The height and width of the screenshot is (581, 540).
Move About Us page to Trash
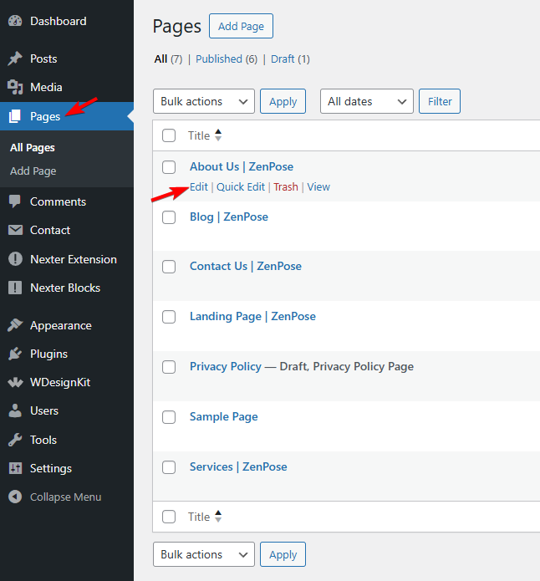pos(286,186)
